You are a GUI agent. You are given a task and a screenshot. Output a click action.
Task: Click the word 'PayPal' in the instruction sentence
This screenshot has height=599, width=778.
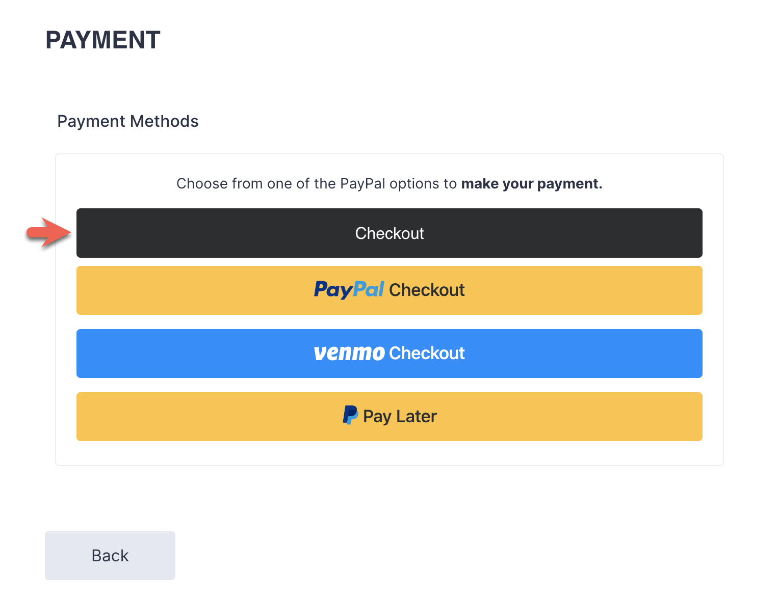click(x=362, y=183)
